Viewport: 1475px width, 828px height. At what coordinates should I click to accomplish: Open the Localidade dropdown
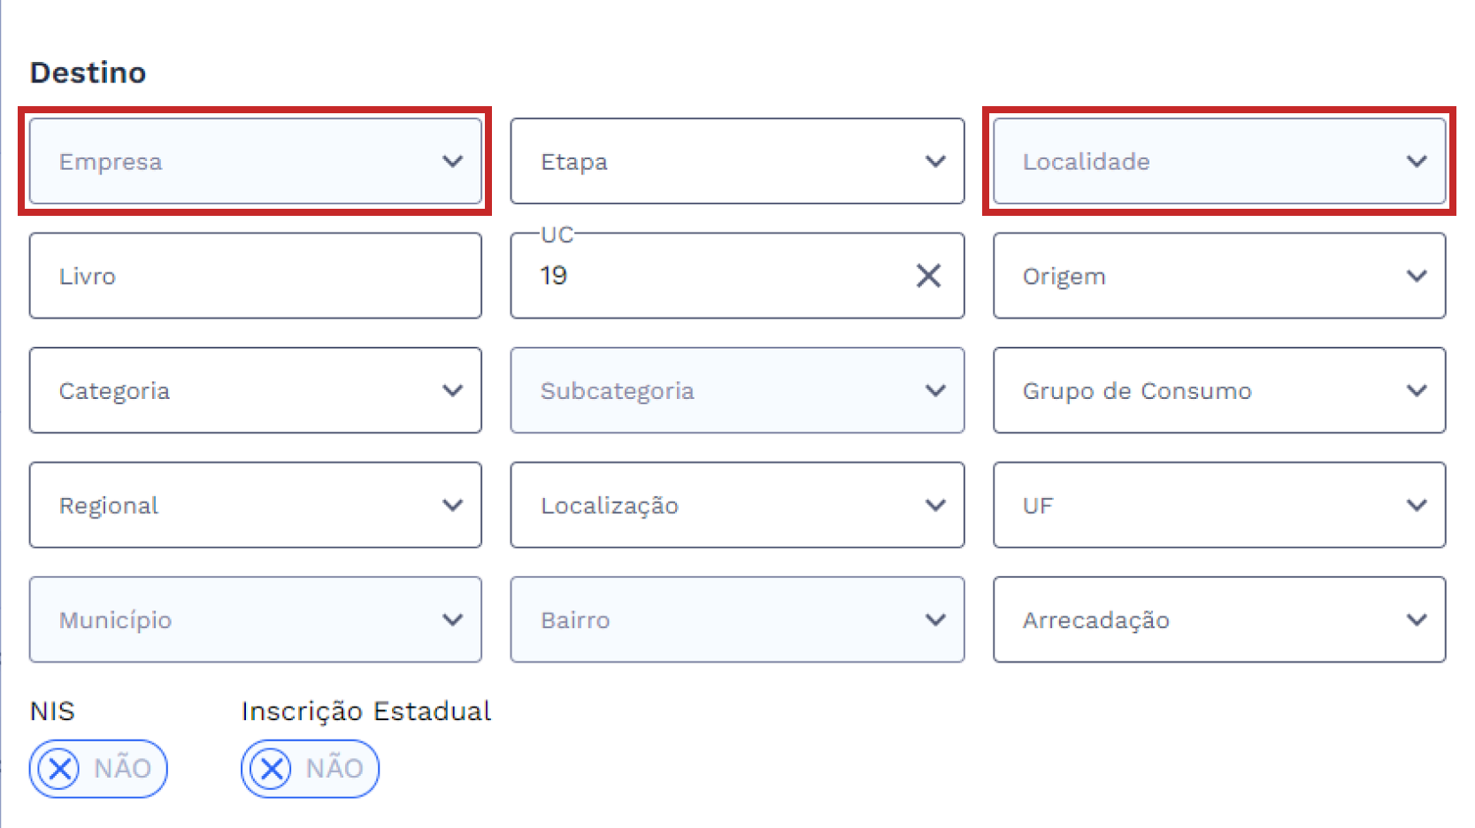[1218, 161]
